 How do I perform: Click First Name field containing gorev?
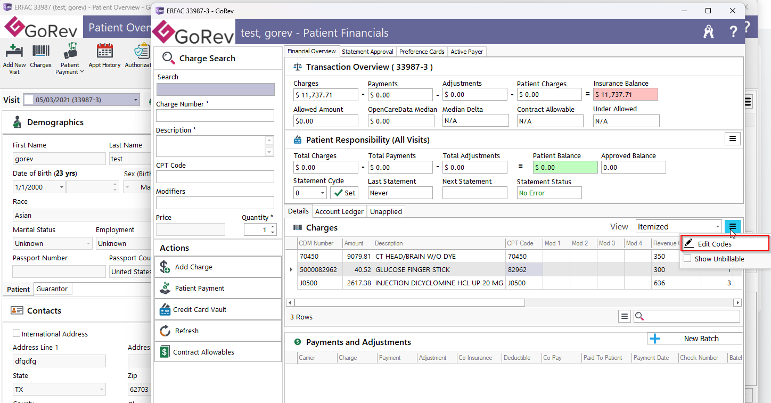(59, 159)
